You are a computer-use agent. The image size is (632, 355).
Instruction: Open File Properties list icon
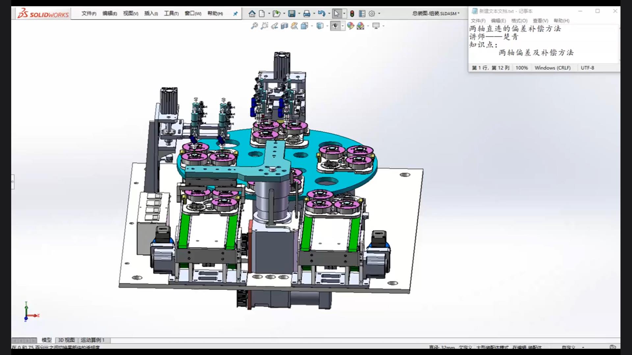click(362, 13)
